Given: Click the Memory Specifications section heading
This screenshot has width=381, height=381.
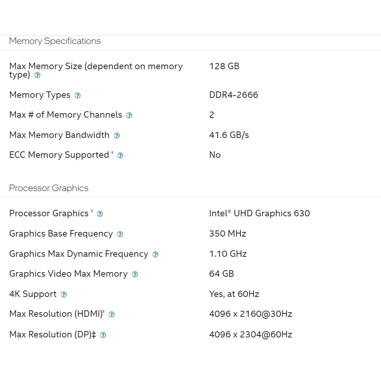Looking at the screenshot, I should tap(55, 41).
